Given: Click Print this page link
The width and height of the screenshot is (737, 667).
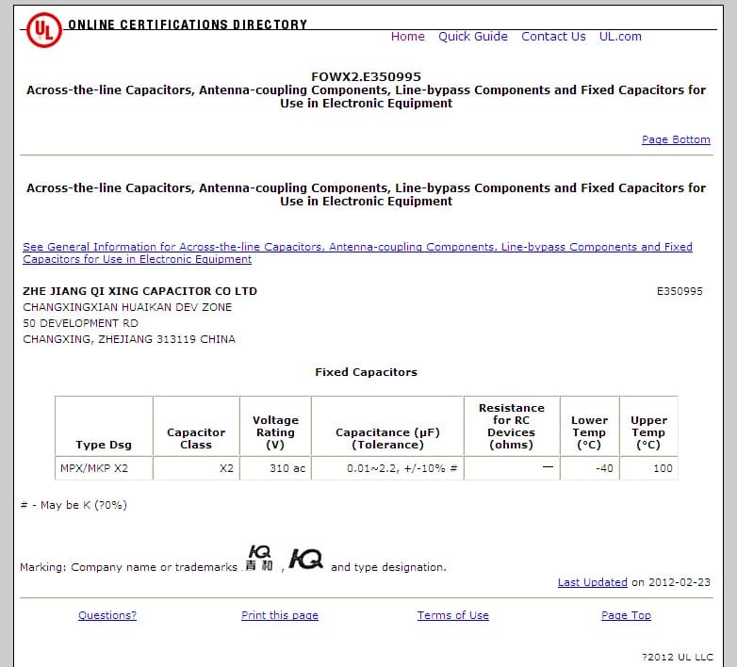Looking at the screenshot, I should tap(280, 615).
